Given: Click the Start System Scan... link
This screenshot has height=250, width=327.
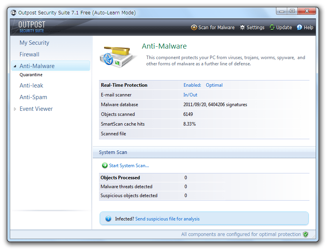Looking at the screenshot, I should click(129, 166).
